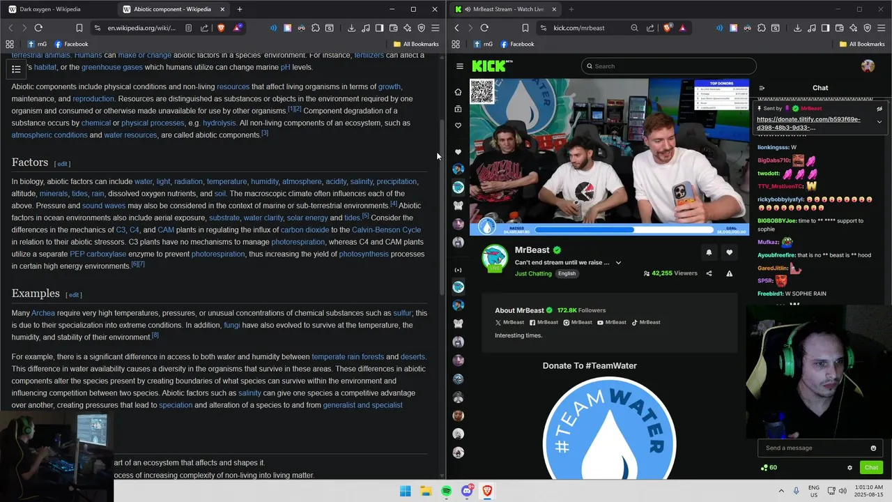Focus the Kick search field
The width and height of the screenshot is (892, 502).
(668, 66)
